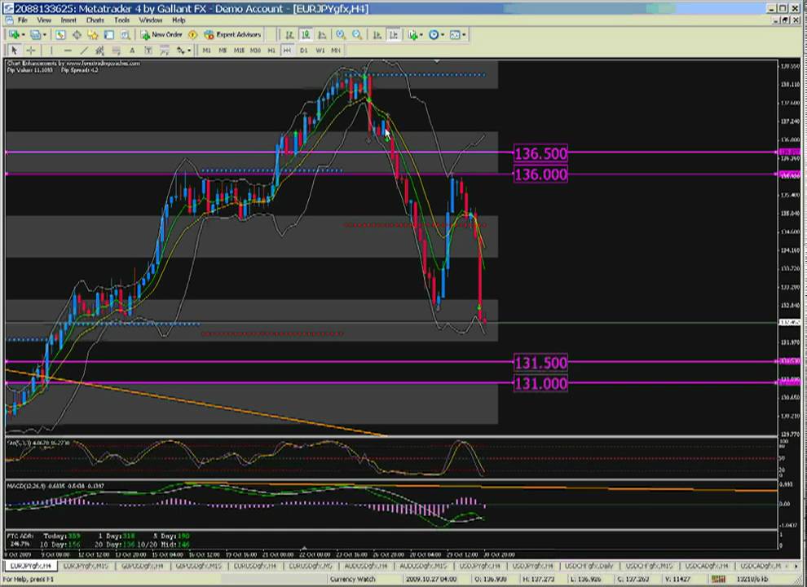Click the New Order button
The image size is (807, 587).
coord(161,34)
